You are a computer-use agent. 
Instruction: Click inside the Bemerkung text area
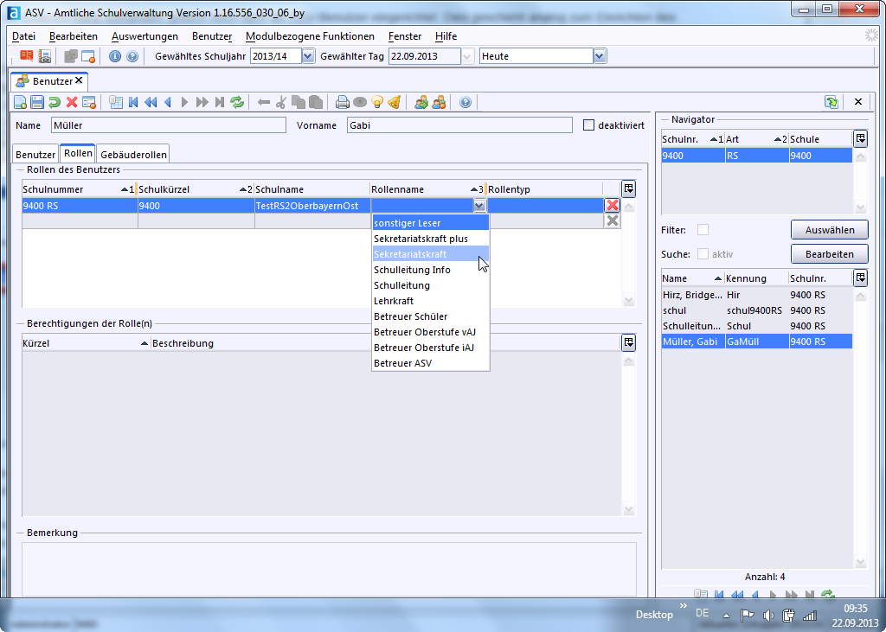[x=329, y=569]
